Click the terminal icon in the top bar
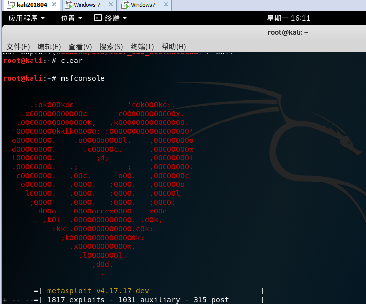The width and height of the screenshot is (366, 304). coord(98,18)
